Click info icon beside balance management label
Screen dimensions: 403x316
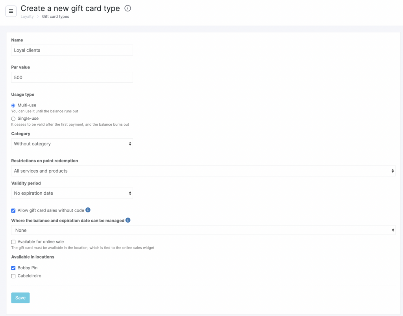(128, 220)
